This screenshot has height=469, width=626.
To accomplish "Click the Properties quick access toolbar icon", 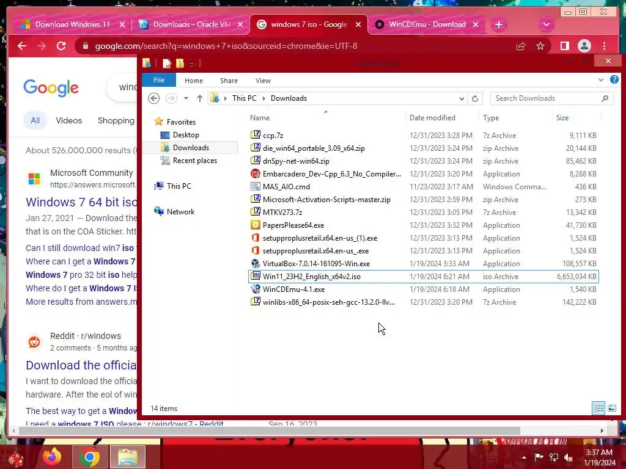I will click(x=166, y=63).
